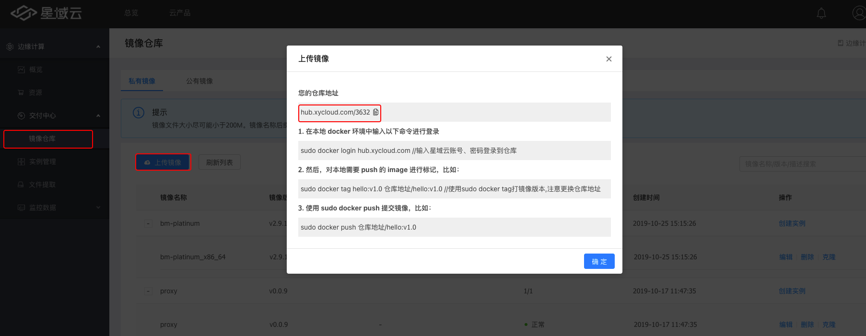Open the user avatar icon
This screenshot has height=336, width=866.
858,13
